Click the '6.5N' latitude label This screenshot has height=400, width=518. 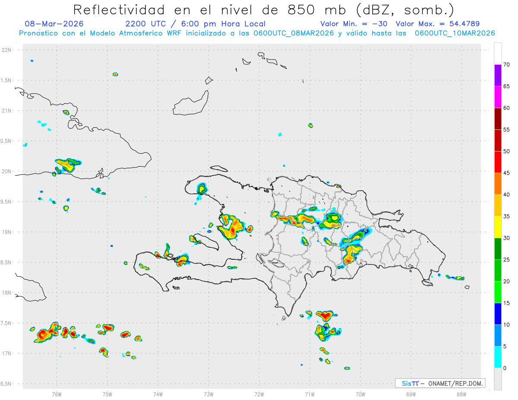pos(6,384)
